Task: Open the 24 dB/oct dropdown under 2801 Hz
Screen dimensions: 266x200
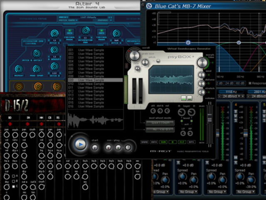Action: click(x=256, y=96)
